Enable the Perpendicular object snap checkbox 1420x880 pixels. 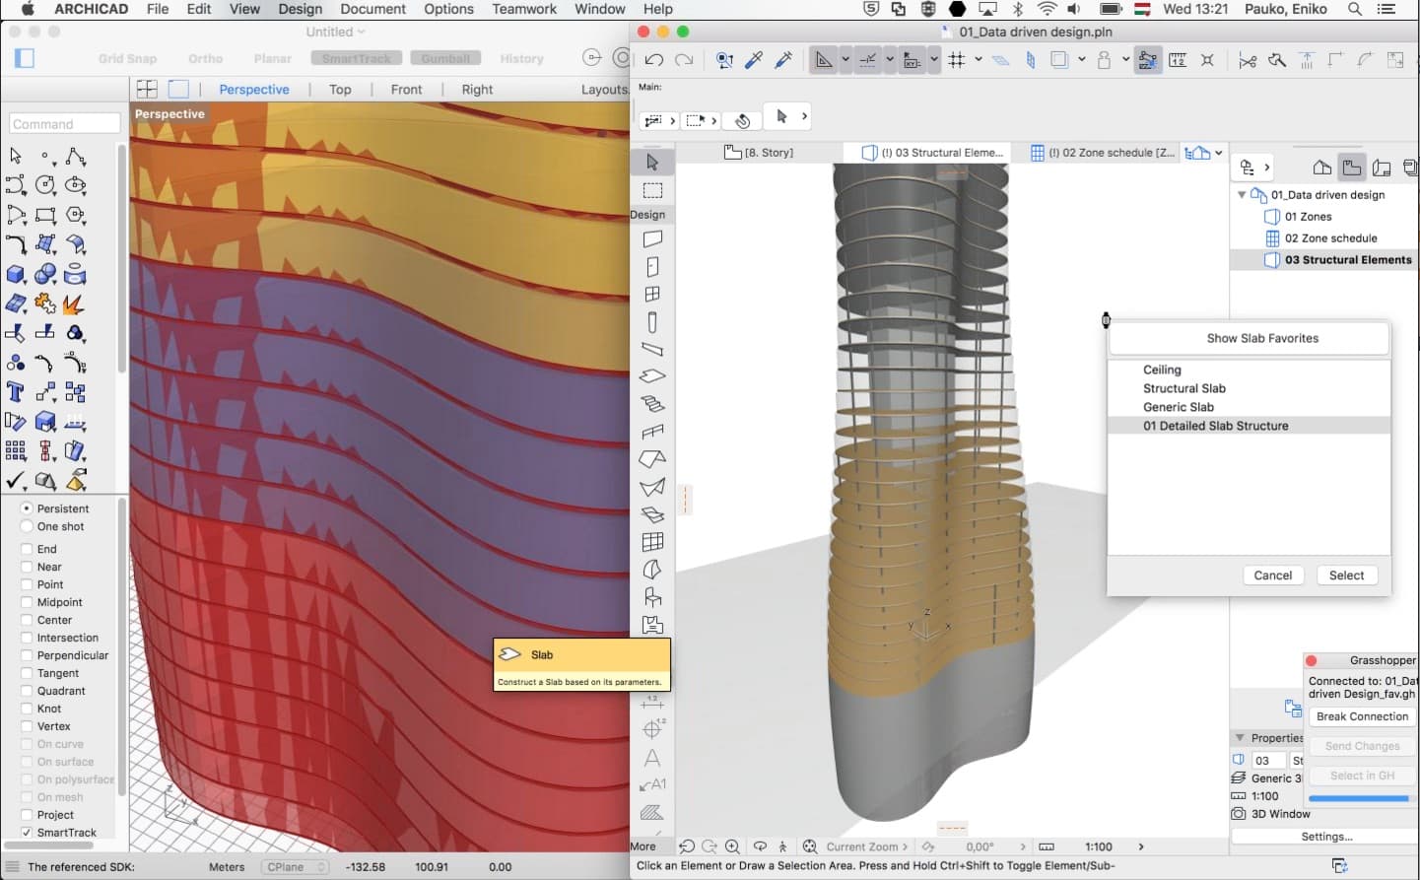[27, 655]
